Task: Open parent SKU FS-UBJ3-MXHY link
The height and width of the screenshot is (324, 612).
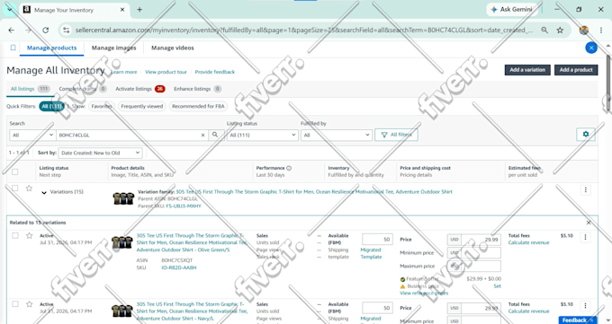Action: (184, 206)
